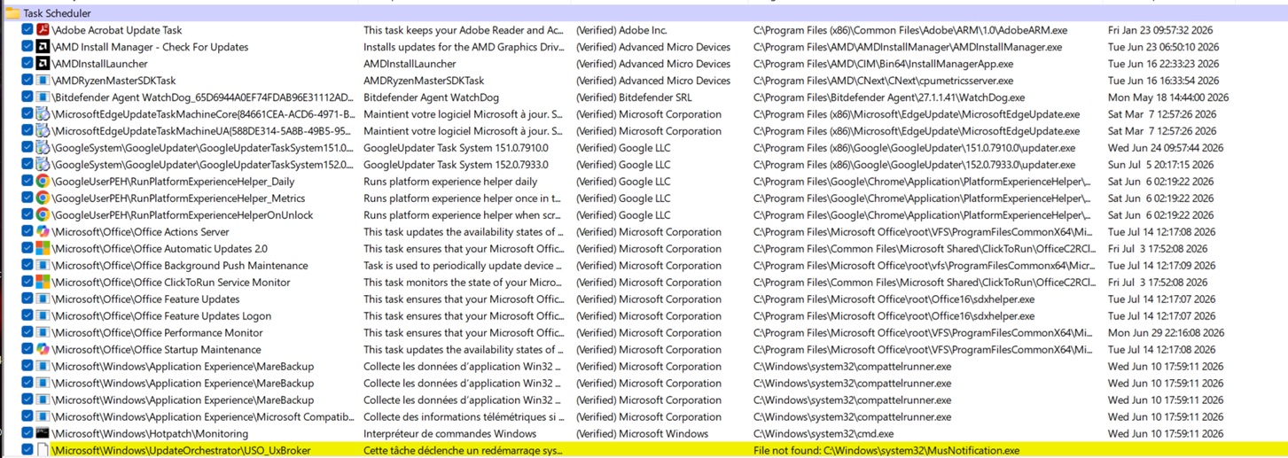Click description 'Runs platform experience helper daily'

[450, 182]
